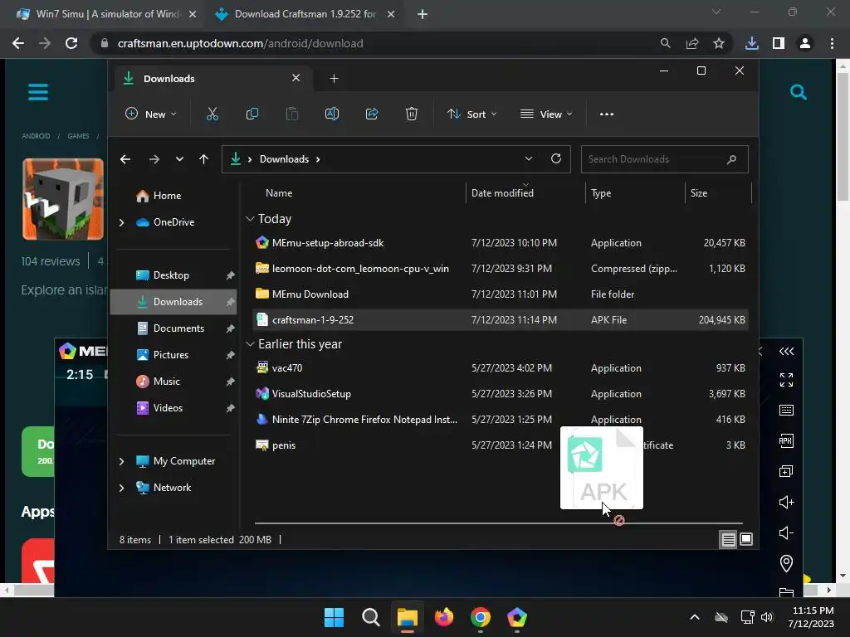Collapse the Earlier this year group

click(x=250, y=344)
